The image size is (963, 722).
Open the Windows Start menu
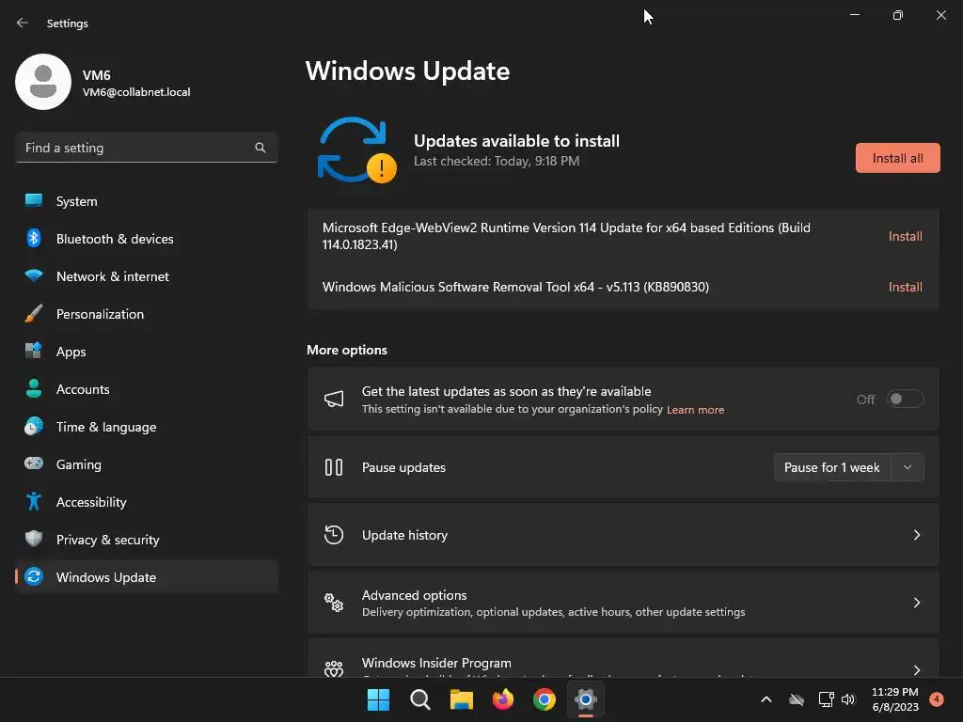pos(378,699)
